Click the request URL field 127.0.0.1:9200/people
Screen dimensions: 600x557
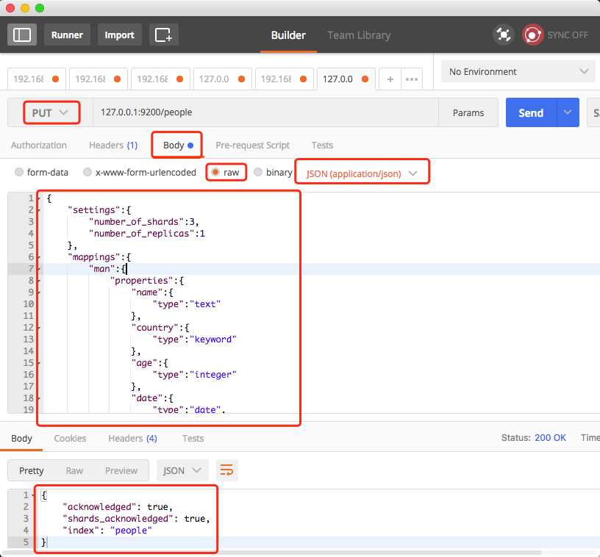[265, 112]
